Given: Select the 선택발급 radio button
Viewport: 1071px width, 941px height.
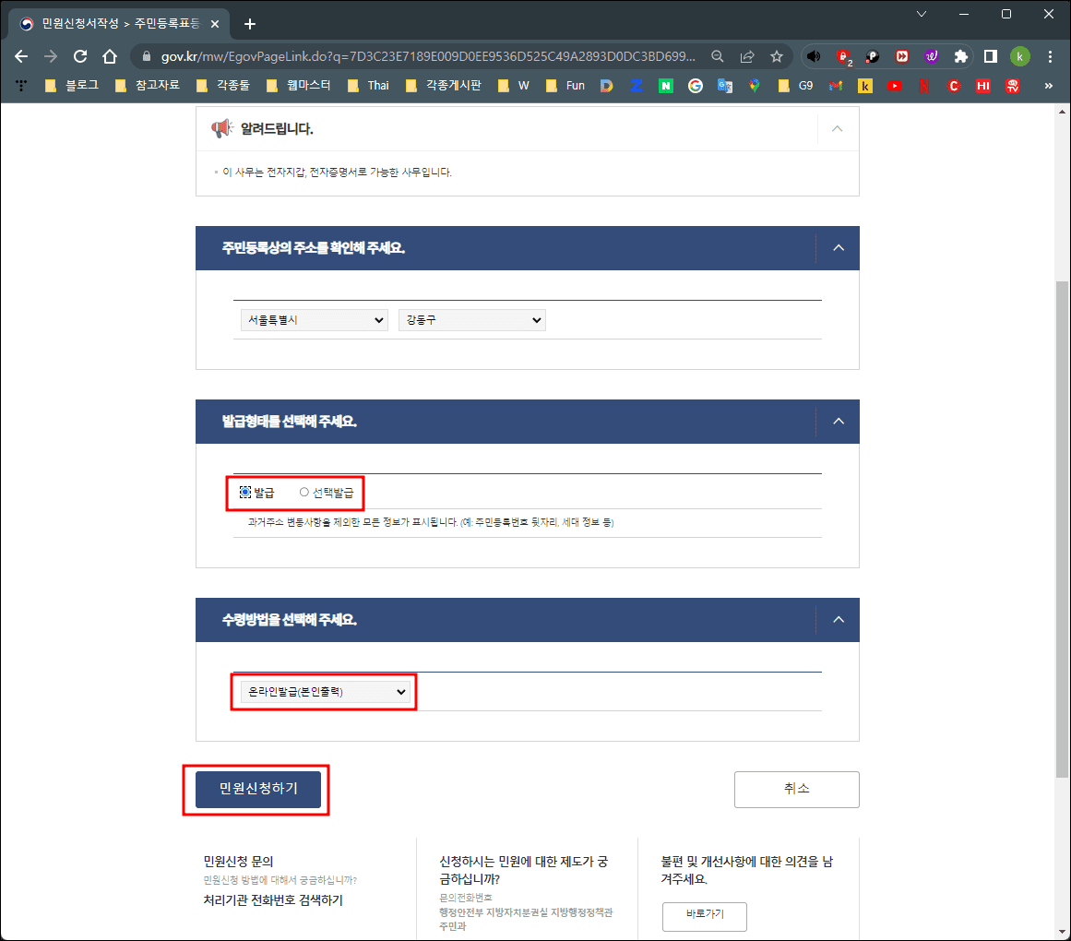Looking at the screenshot, I should 304,492.
